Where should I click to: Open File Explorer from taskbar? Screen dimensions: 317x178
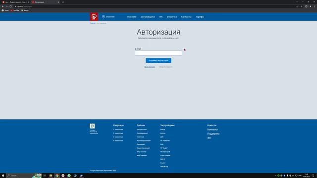[x=51, y=176]
